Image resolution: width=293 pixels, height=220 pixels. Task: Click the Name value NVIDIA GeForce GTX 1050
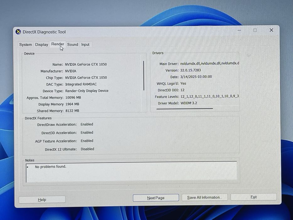coord(86,64)
